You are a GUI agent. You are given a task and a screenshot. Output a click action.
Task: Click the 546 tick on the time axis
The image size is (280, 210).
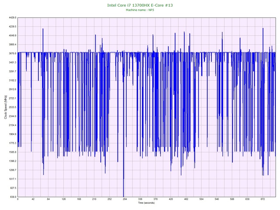[x=216, y=199]
